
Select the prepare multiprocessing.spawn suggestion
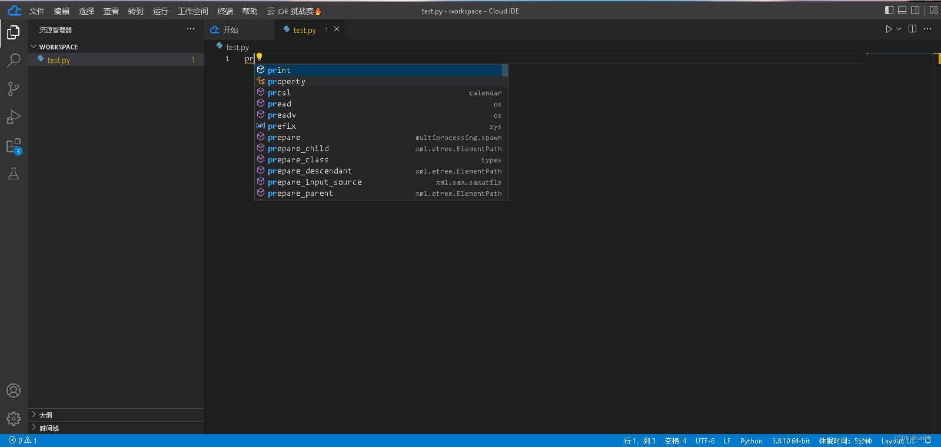click(x=381, y=137)
